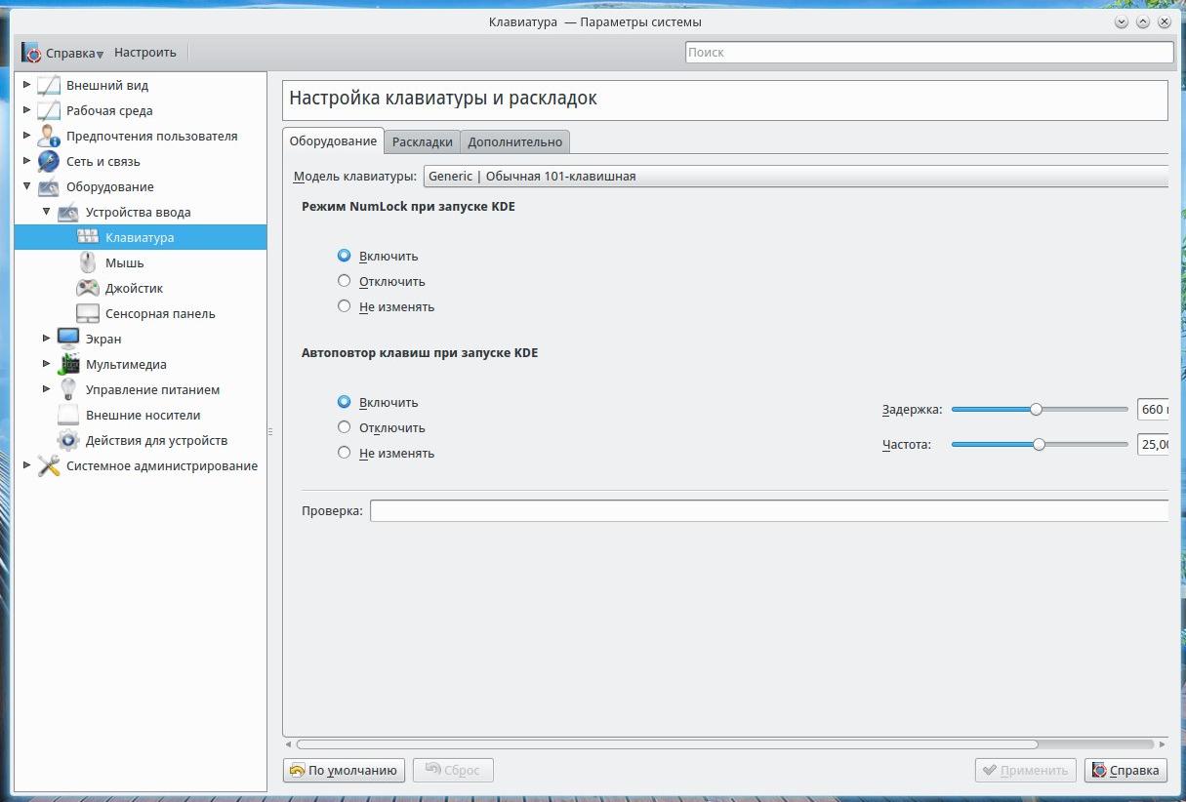Click the Клавиатура keyboard icon

(x=88, y=237)
